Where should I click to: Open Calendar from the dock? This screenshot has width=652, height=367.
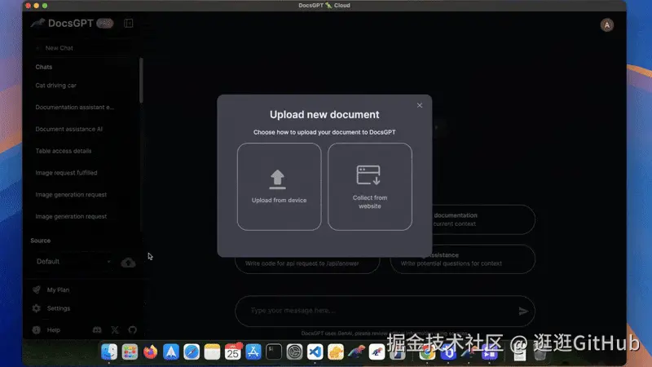233,352
